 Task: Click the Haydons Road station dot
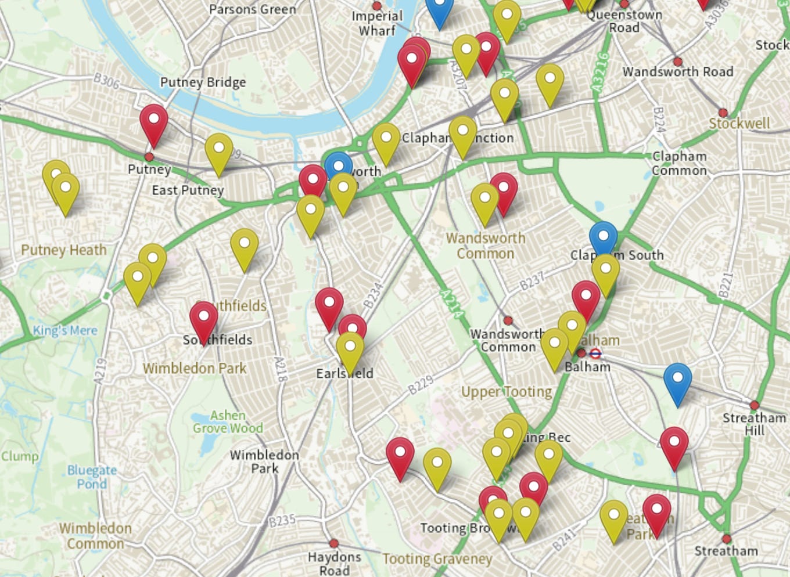[333, 543]
